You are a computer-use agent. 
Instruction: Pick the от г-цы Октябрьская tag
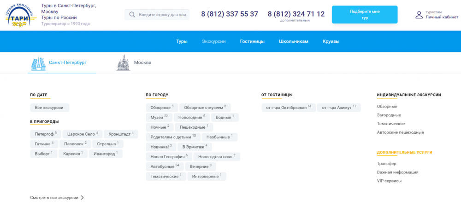288,108
